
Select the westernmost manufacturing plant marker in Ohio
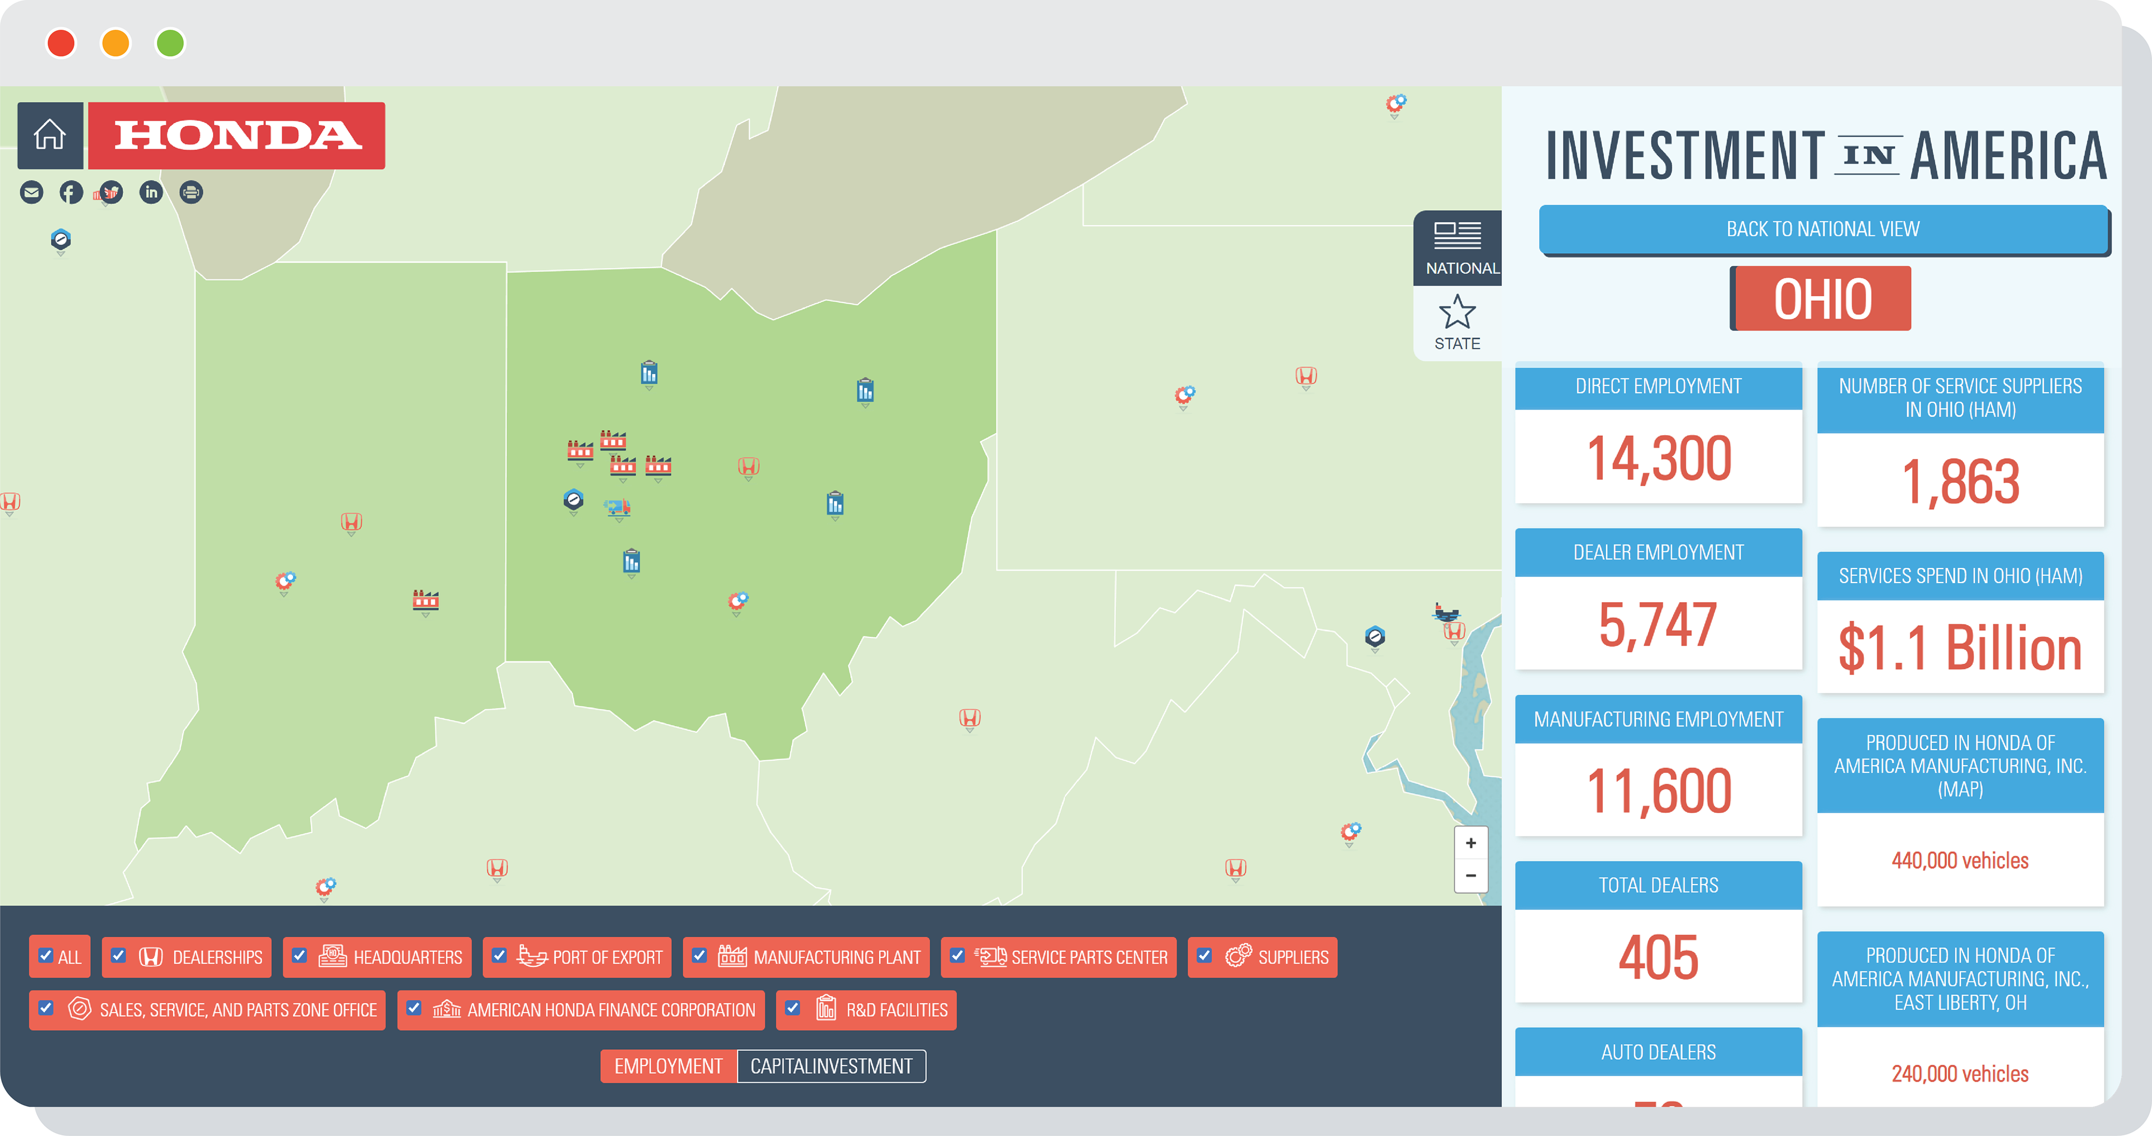coord(581,451)
